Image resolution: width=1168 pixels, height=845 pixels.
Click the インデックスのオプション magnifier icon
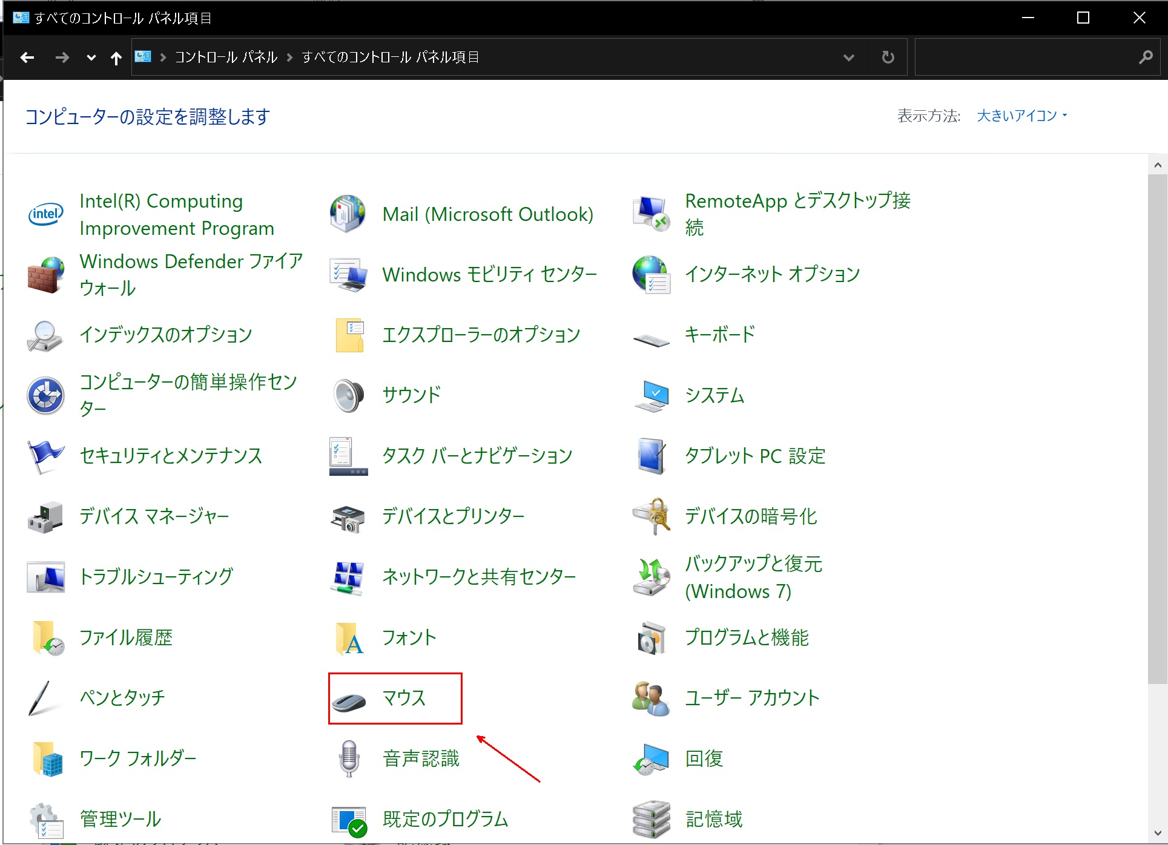(x=45, y=335)
